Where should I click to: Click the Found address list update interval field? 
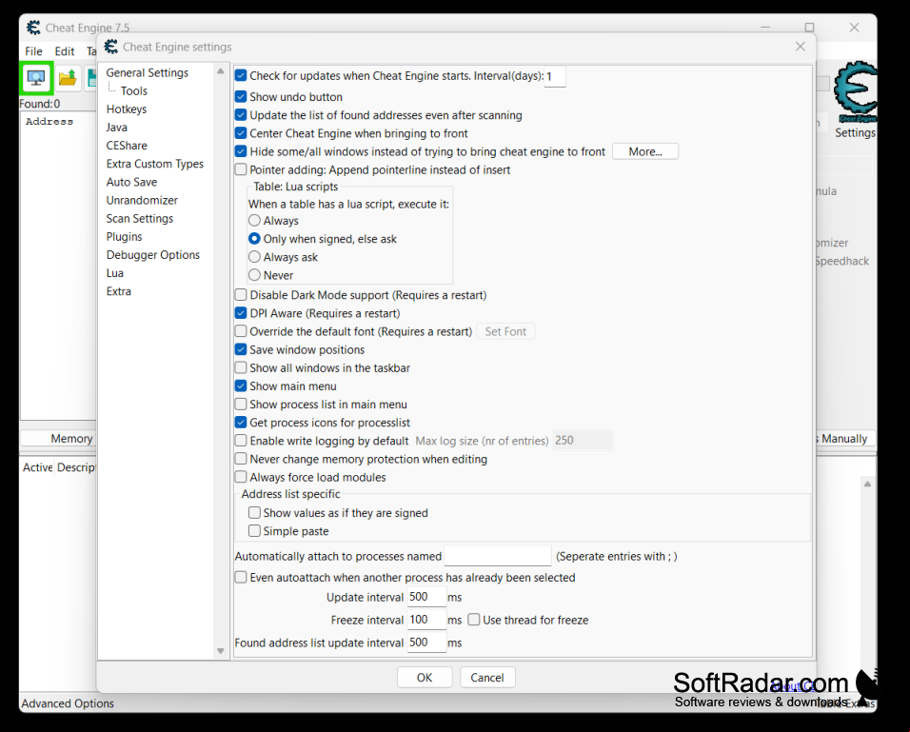426,643
